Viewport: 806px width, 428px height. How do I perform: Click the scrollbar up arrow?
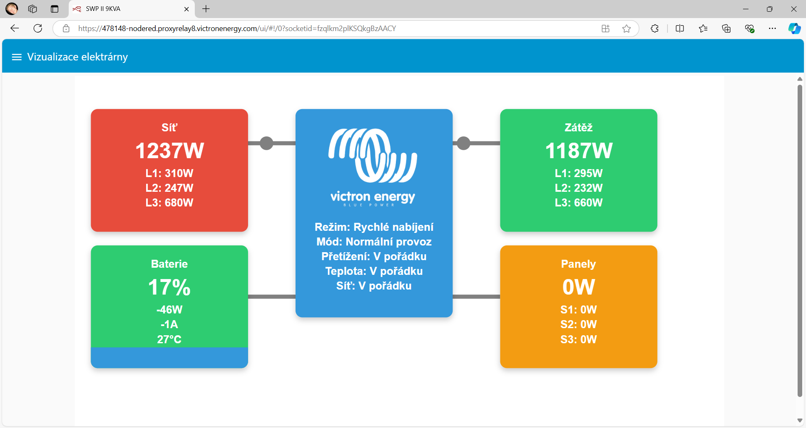pyautogui.click(x=800, y=79)
